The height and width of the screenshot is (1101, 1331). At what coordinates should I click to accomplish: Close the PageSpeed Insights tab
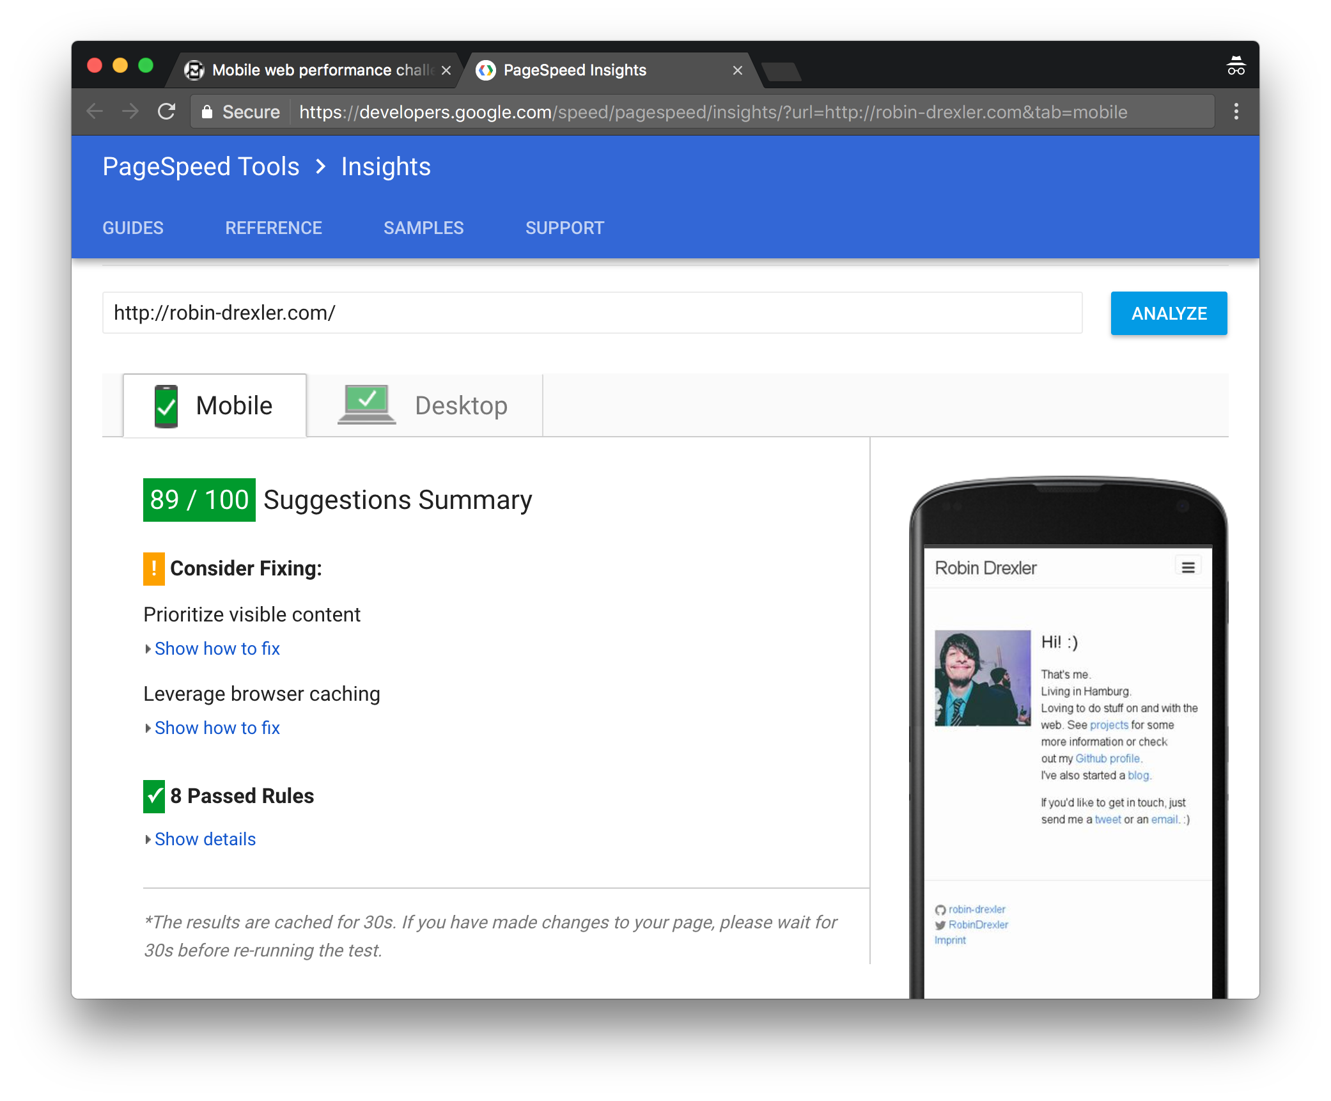click(x=737, y=70)
